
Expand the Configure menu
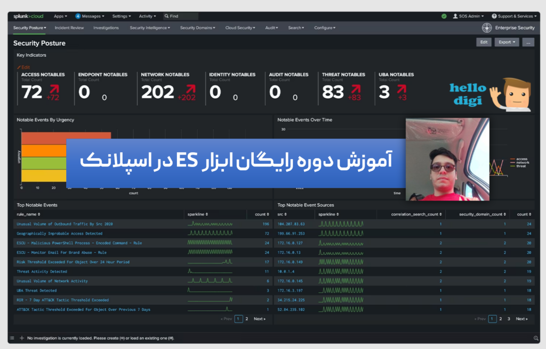pyautogui.click(x=325, y=28)
